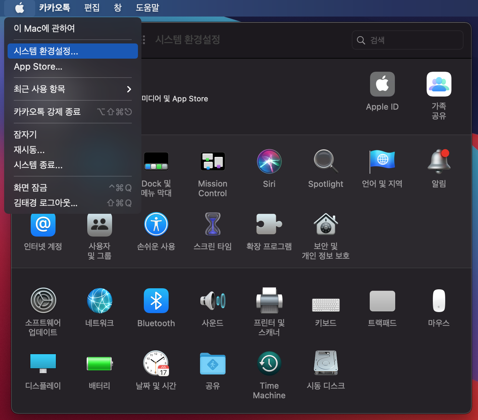The width and height of the screenshot is (478, 420).
Task: Open the Apple ID preference pane
Action: tap(382, 91)
